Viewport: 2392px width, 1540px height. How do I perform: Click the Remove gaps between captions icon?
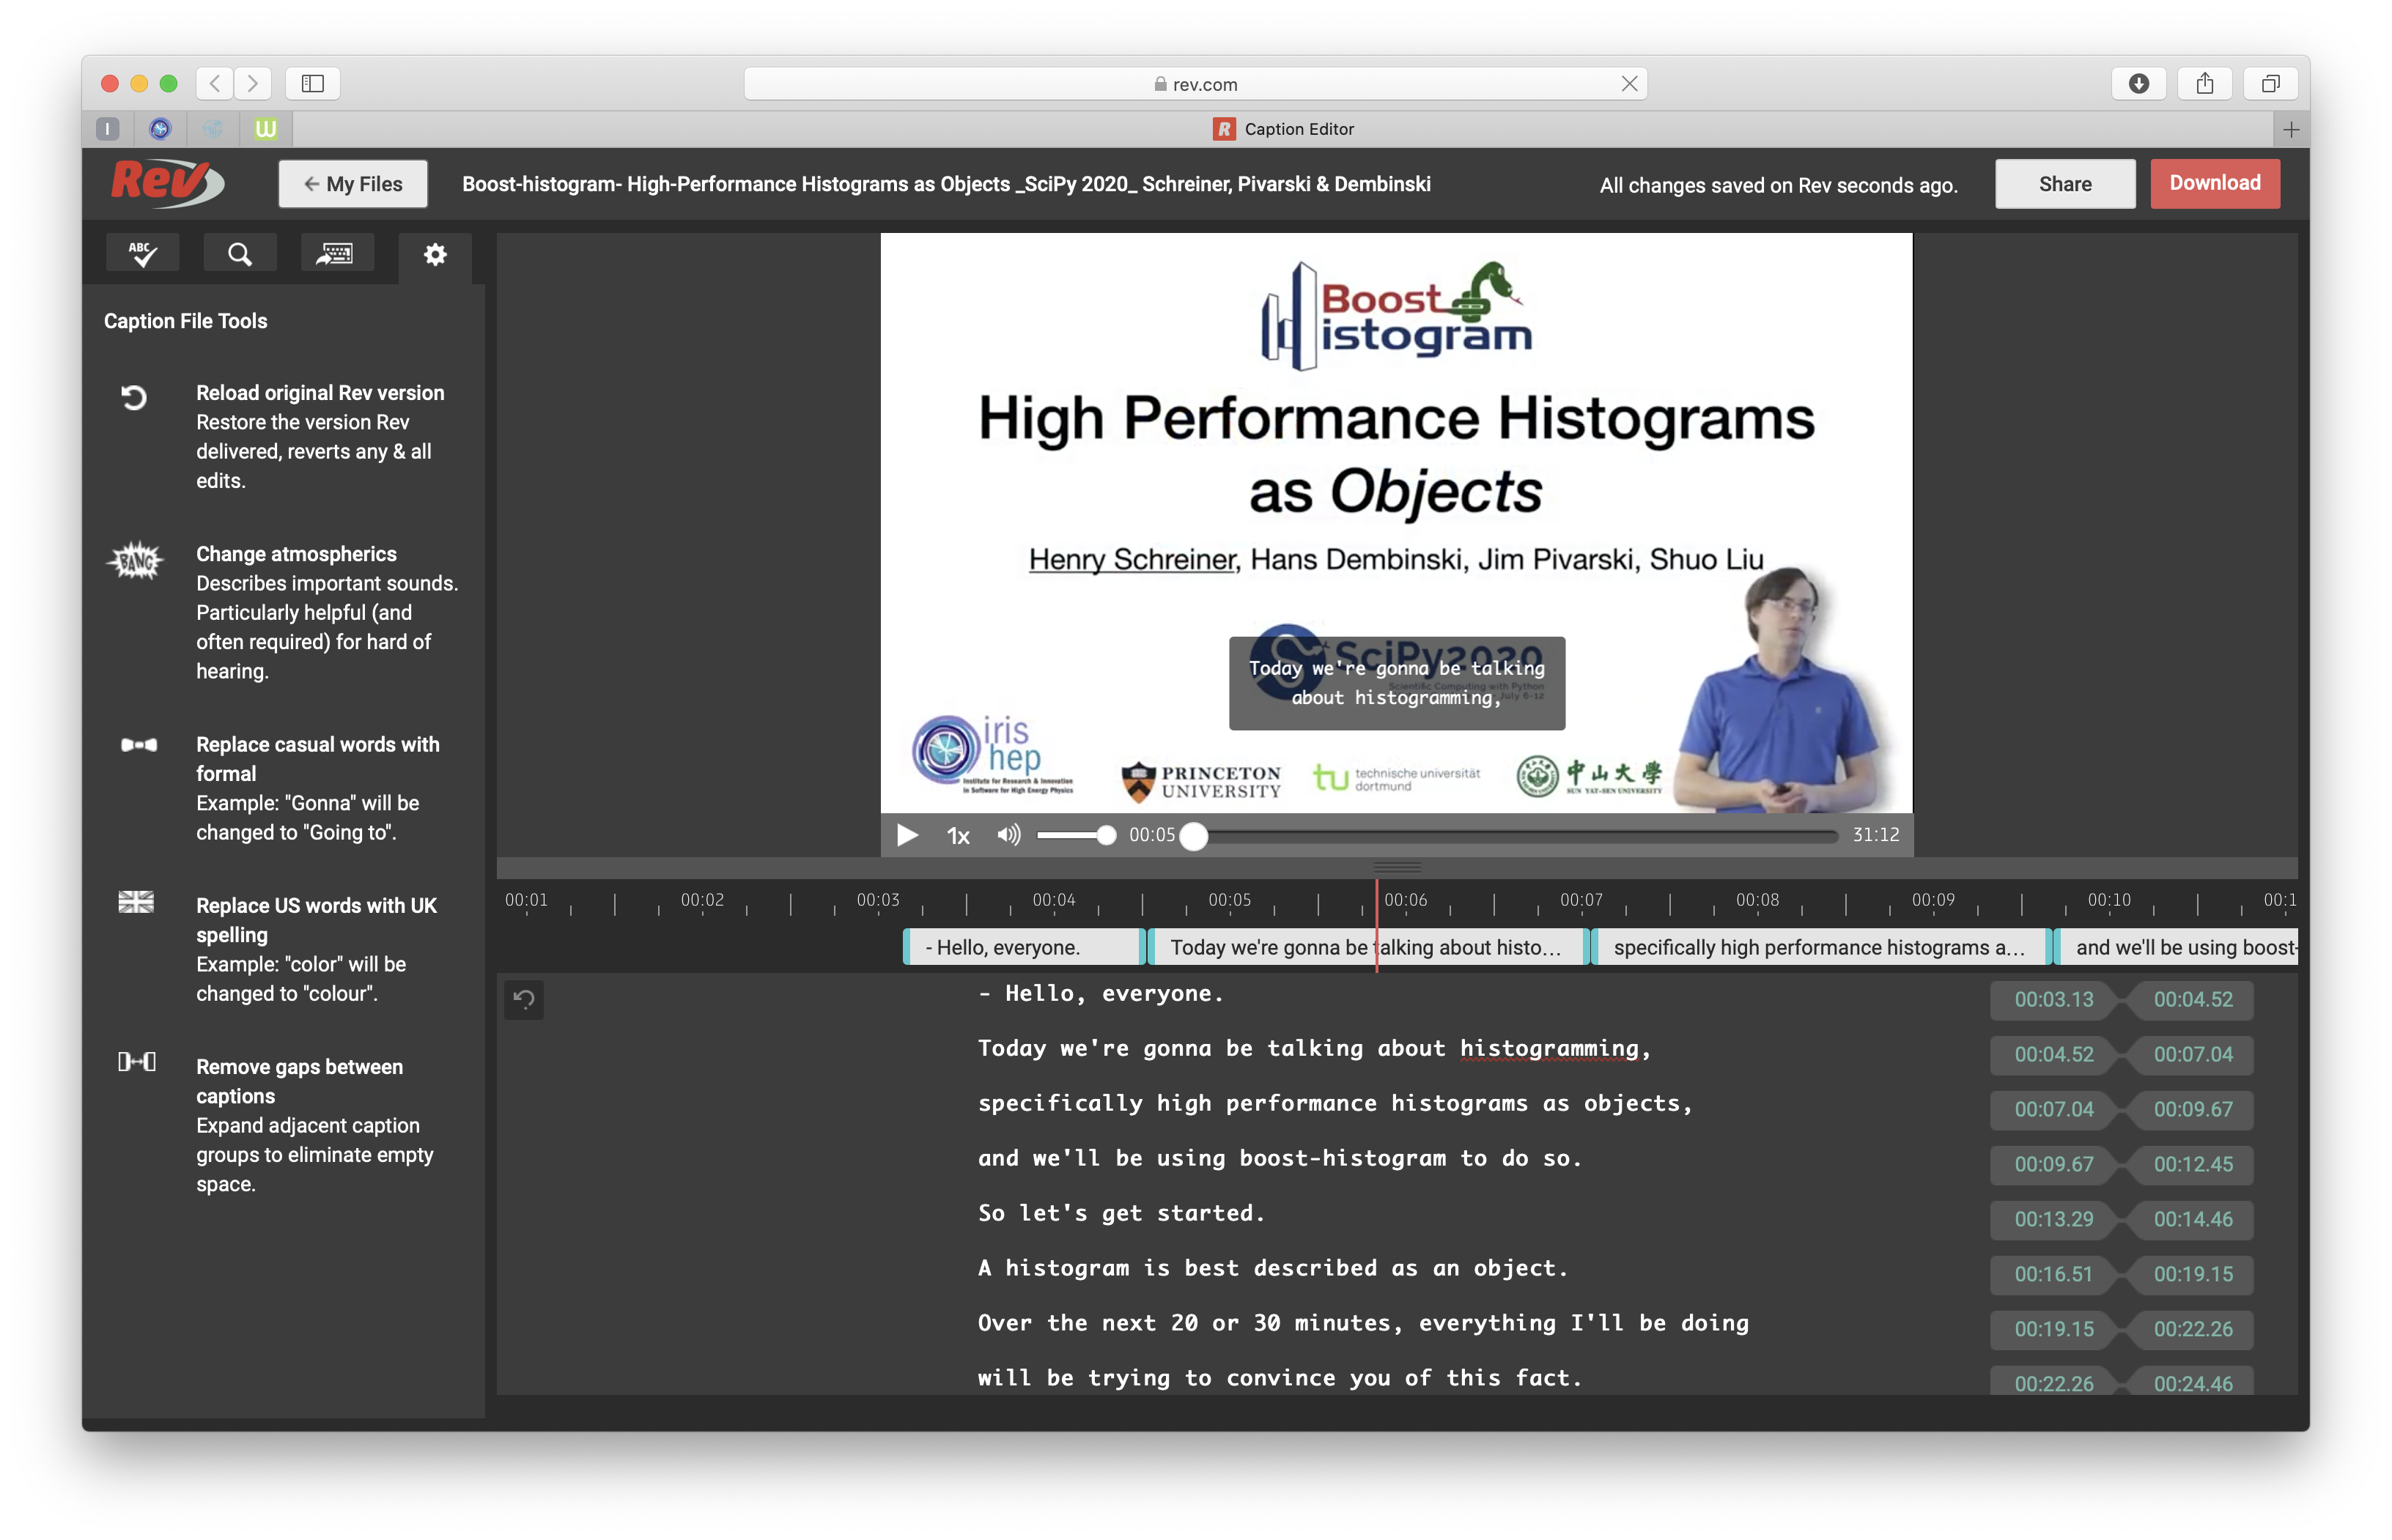137,1062
